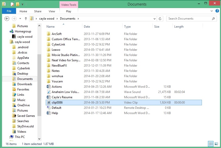
Task: Open the Help question mark
Action: 217,11
